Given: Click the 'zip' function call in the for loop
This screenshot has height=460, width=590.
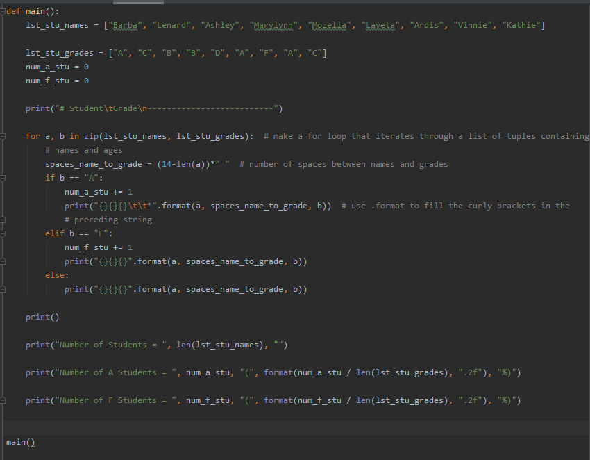Looking at the screenshot, I should click(91, 136).
